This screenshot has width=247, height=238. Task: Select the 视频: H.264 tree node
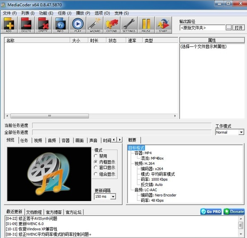(145, 164)
